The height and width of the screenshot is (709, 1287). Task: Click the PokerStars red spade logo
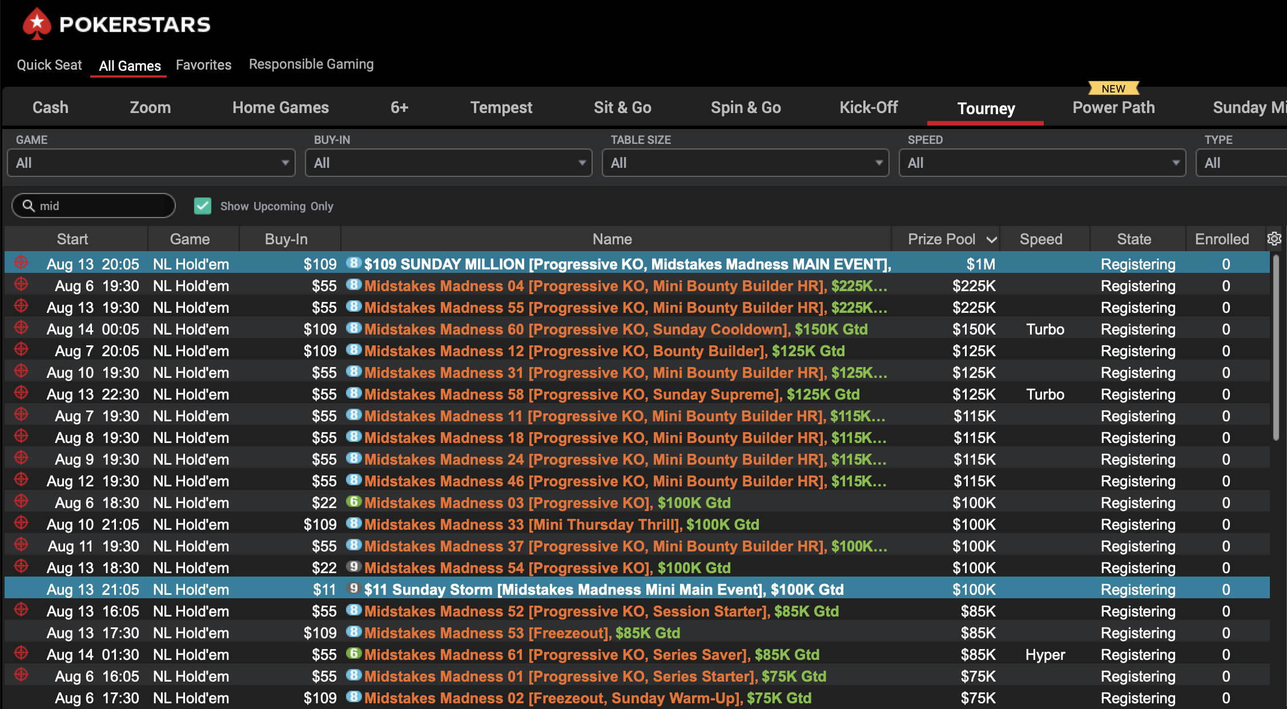[x=37, y=24]
